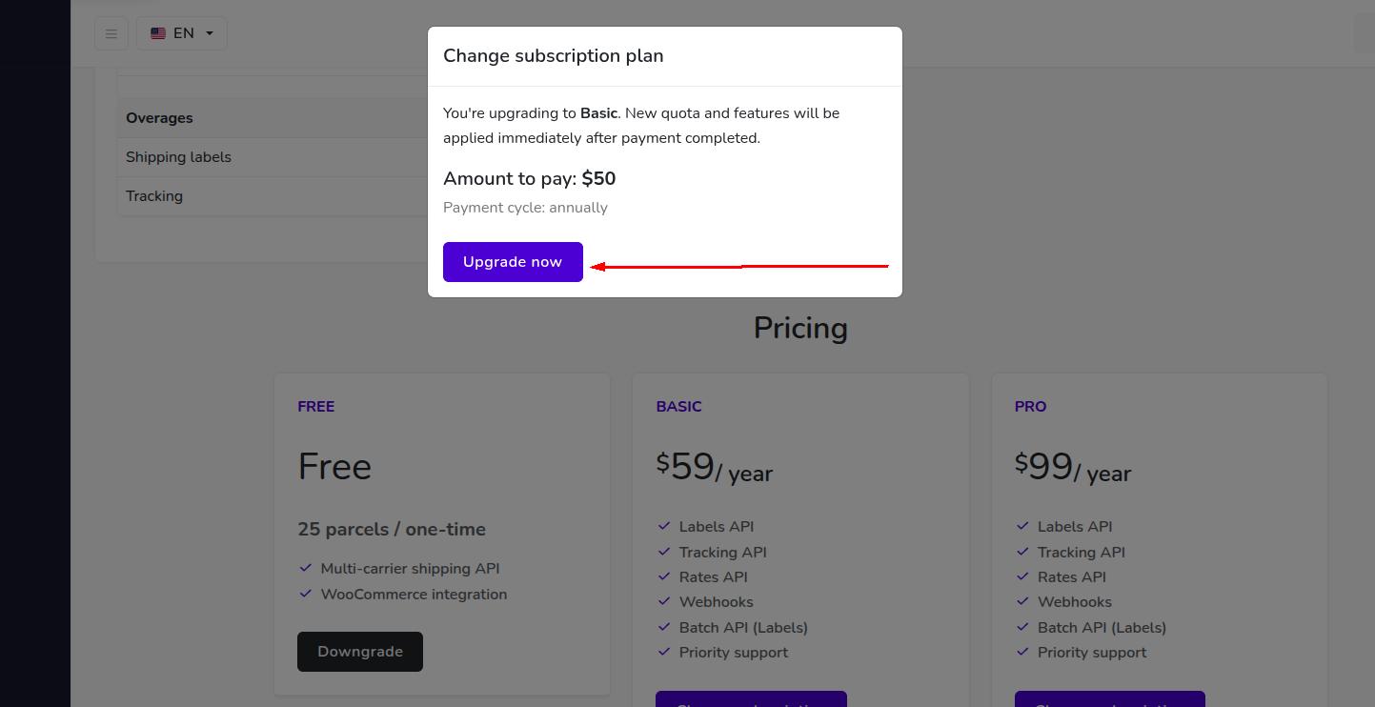Image resolution: width=1375 pixels, height=707 pixels.
Task: Click the Downgrade button on Free plan
Action: click(360, 652)
